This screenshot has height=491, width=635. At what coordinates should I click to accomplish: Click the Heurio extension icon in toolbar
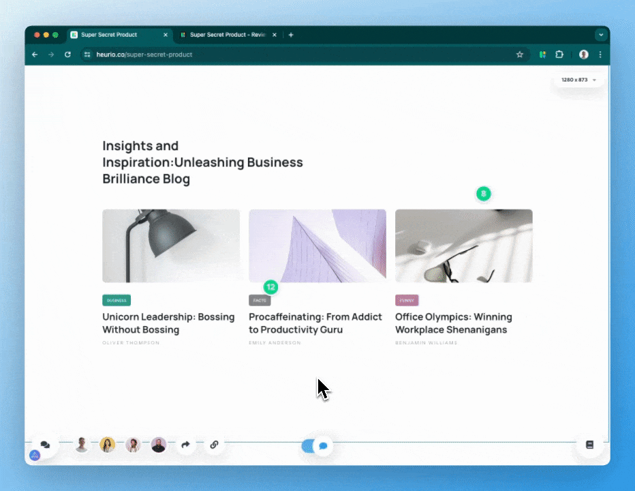(x=542, y=55)
